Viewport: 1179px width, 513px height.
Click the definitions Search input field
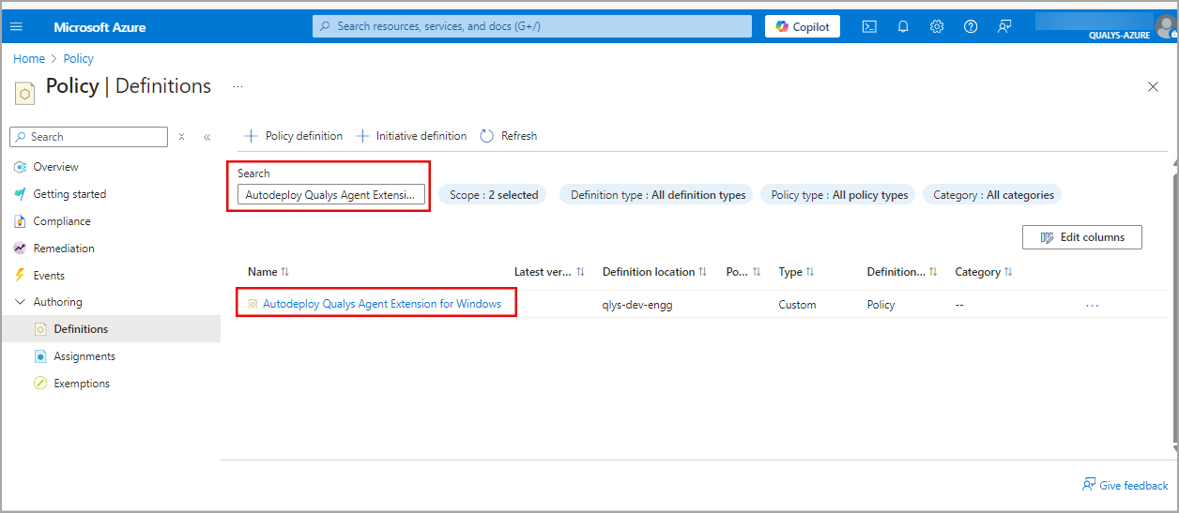tap(330, 194)
